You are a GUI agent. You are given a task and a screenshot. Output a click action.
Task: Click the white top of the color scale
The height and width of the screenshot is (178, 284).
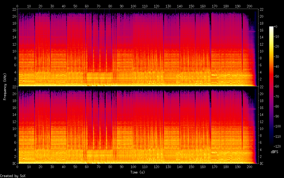271,27
